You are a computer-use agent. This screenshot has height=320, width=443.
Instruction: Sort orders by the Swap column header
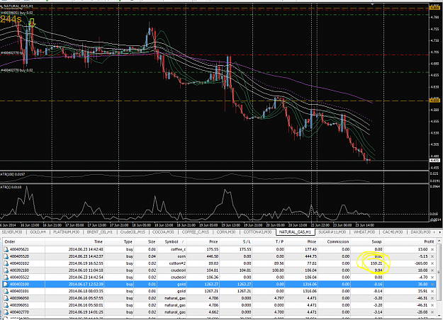[366, 242]
